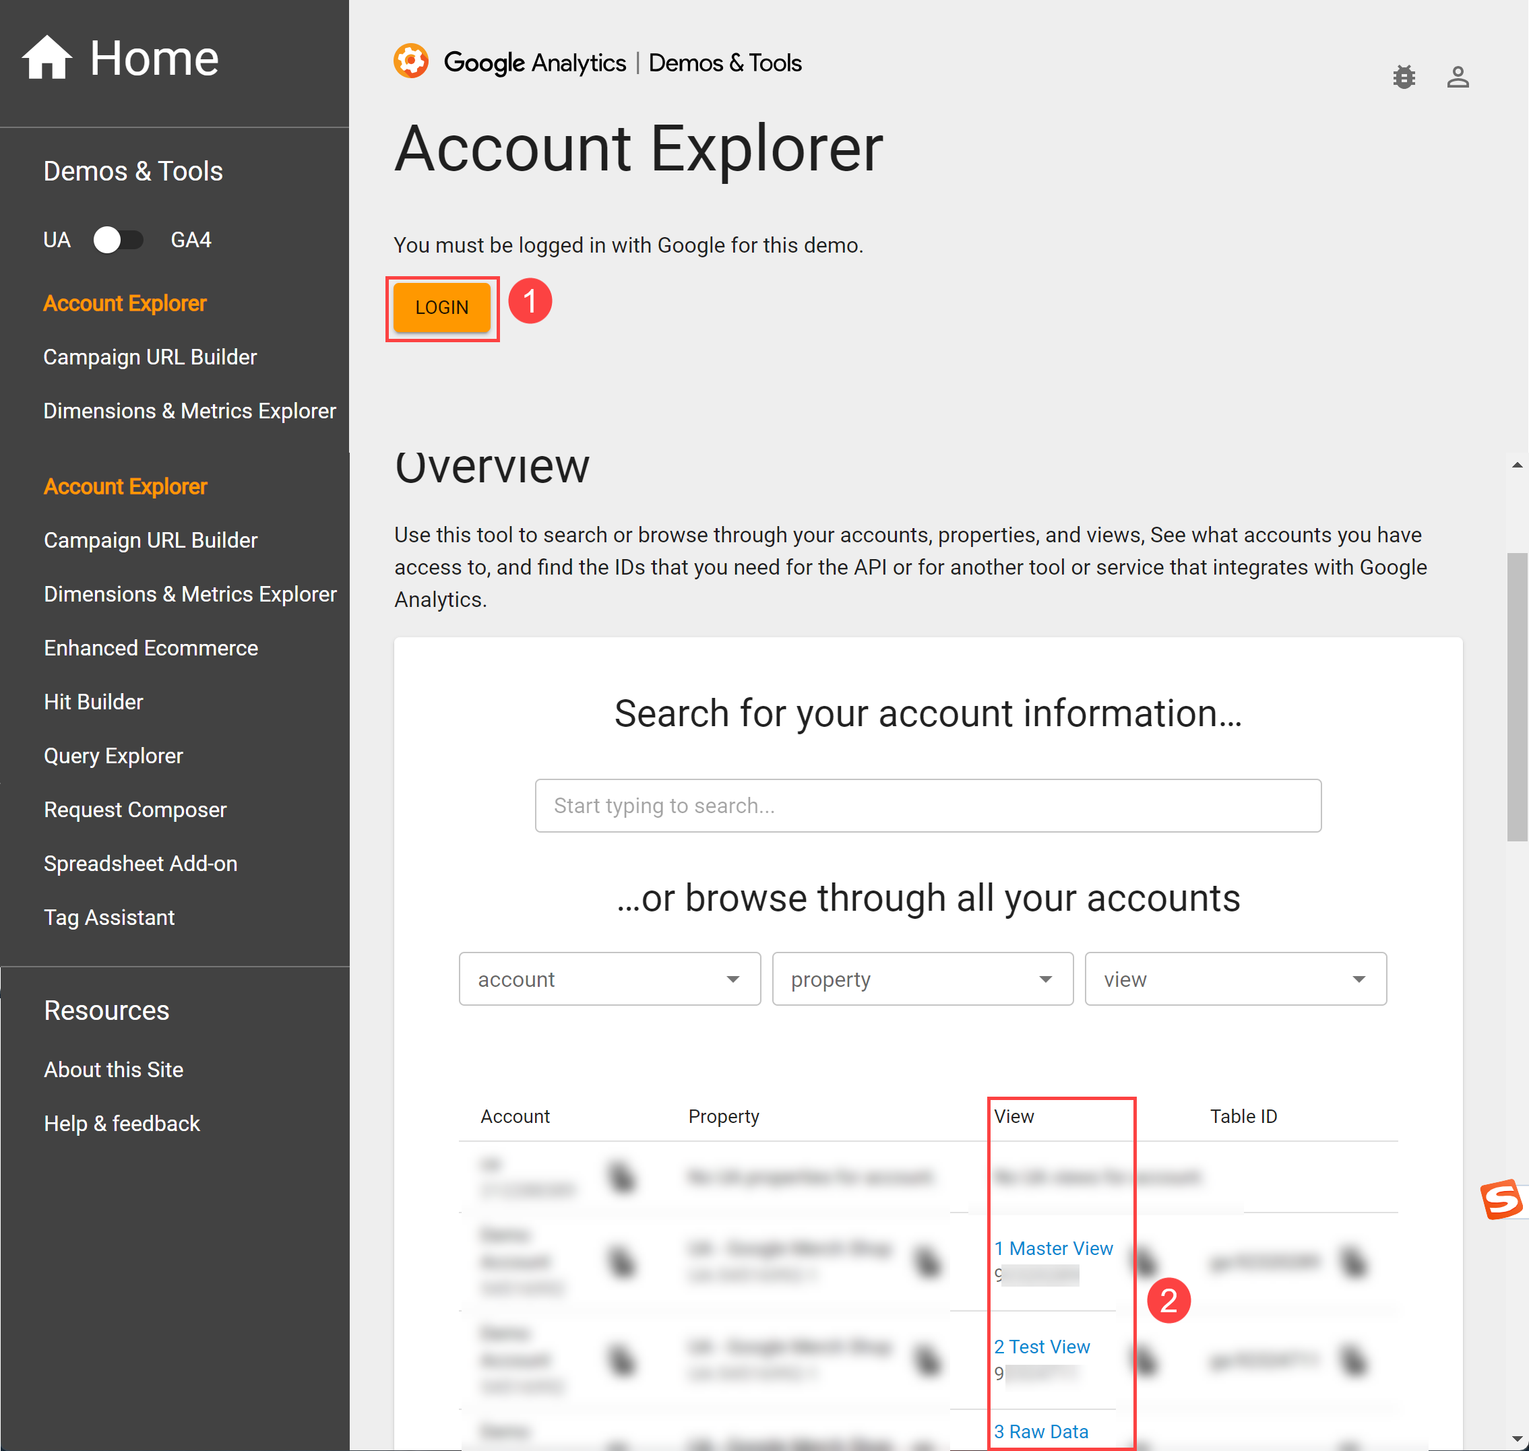Toggle the UA/GA4 switch
Image resolution: width=1529 pixels, height=1451 pixels.
(118, 240)
